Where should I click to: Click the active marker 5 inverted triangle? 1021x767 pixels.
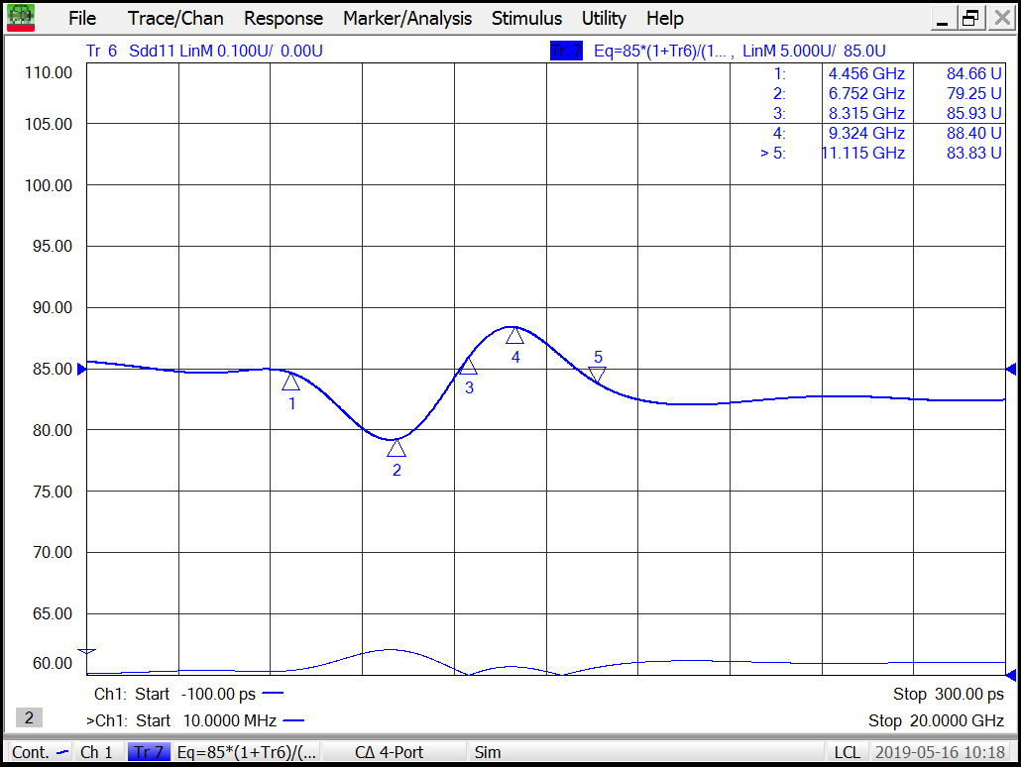click(597, 374)
